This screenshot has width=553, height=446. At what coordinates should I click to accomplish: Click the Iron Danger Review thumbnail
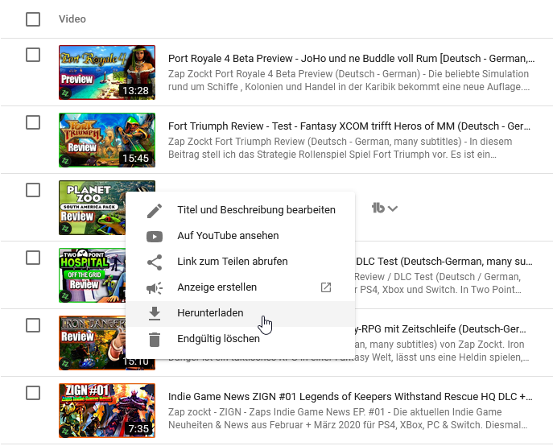[x=91, y=341]
